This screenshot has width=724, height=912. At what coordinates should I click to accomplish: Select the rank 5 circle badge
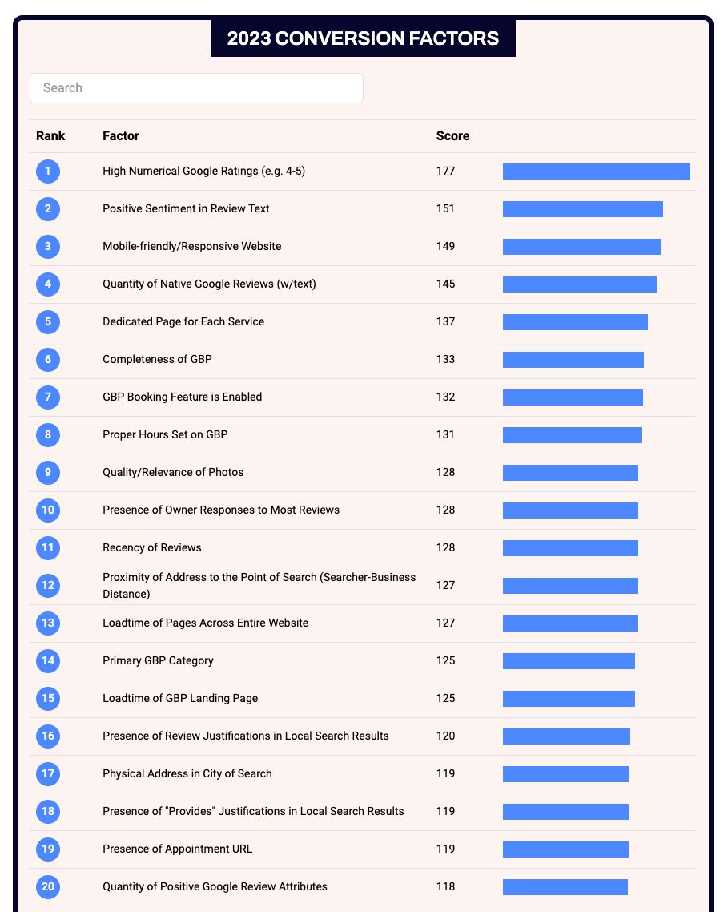point(48,321)
